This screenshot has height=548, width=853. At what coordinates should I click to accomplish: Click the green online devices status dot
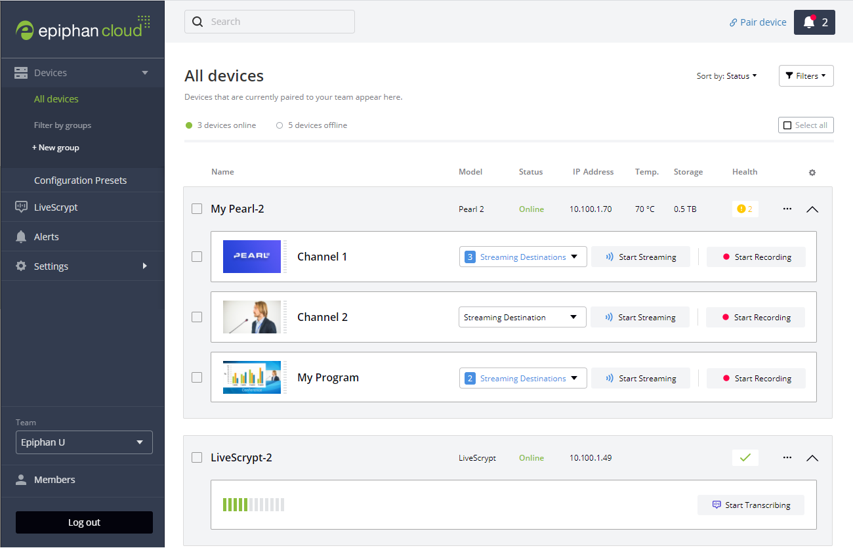[189, 125]
